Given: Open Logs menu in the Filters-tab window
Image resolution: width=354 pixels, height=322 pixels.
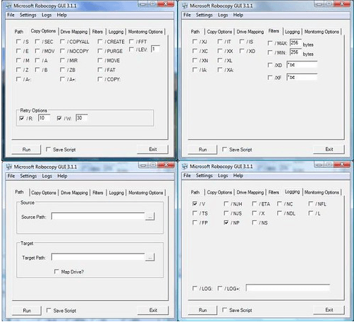Looking at the screenshot, I should (x=223, y=15).
